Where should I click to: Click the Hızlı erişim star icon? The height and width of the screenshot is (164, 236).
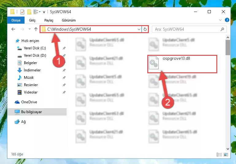click(17, 41)
